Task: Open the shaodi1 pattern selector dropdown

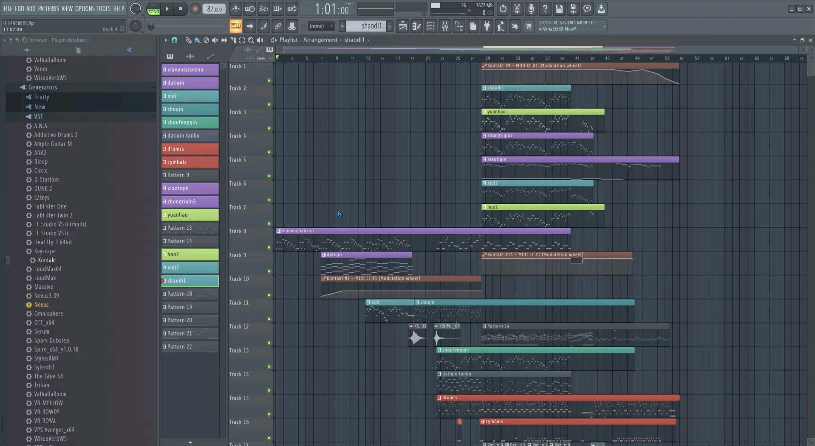Action: point(366,26)
